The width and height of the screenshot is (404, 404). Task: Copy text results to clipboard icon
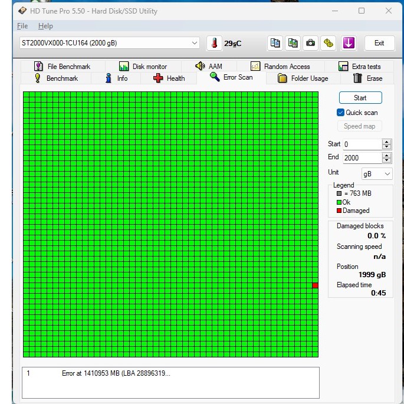pyautogui.click(x=275, y=43)
